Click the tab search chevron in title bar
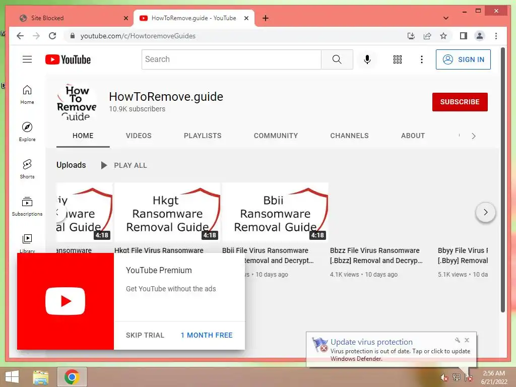 click(446, 18)
